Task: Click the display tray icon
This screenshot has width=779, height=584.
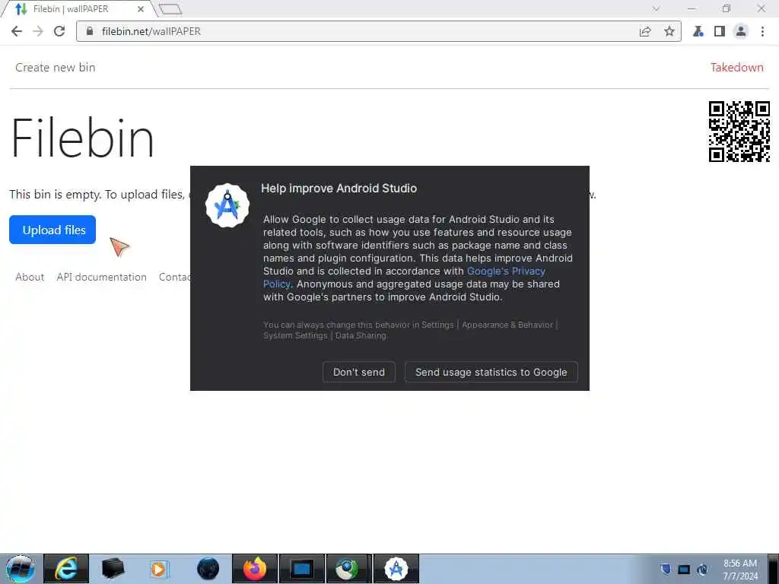Action: point(684,569)
